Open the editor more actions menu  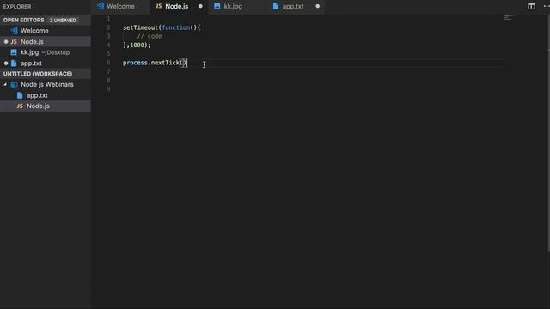547,6
